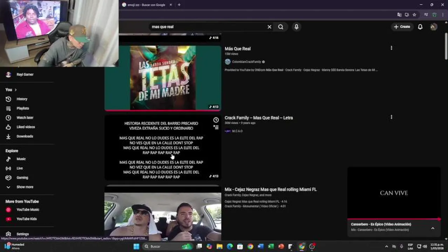448x252 pixels.
Task: Click the page vertical scrollbar
Action: [x=446, y=45]
